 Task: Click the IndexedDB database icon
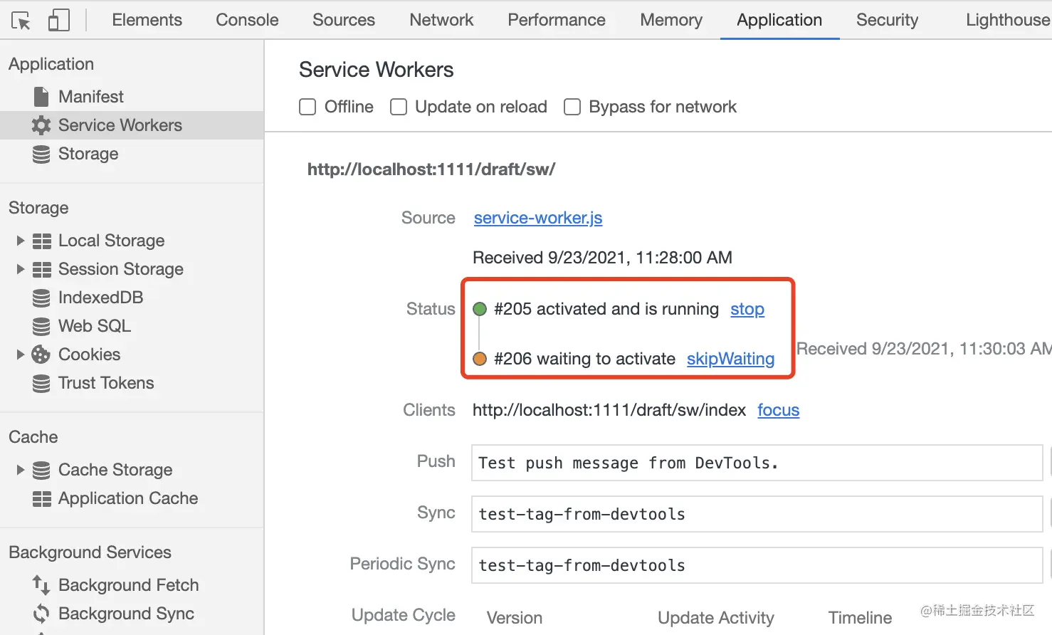pos(41,298)
